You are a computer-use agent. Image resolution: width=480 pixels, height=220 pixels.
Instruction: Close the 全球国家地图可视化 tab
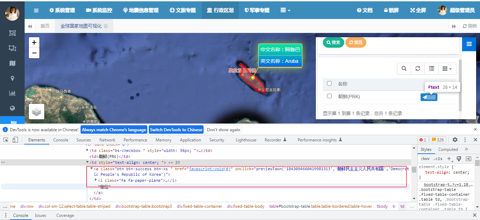click(105, 26)
